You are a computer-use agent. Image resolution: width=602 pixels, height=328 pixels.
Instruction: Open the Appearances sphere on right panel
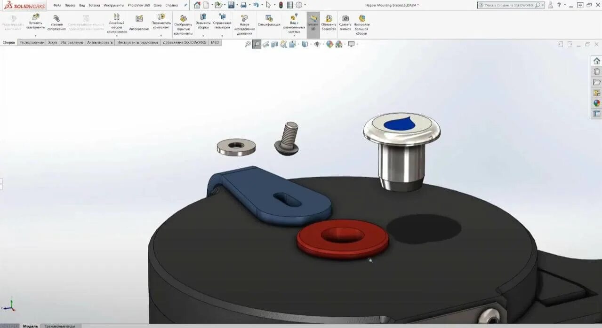[x=596, y=102]
